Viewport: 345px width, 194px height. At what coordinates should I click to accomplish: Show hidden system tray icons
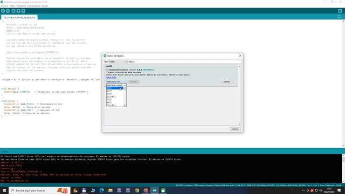click(303, 190)
